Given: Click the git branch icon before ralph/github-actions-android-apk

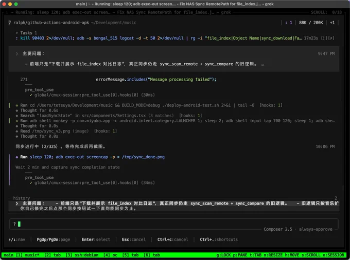Looking at the screenshot, I should tap(9, 23).
